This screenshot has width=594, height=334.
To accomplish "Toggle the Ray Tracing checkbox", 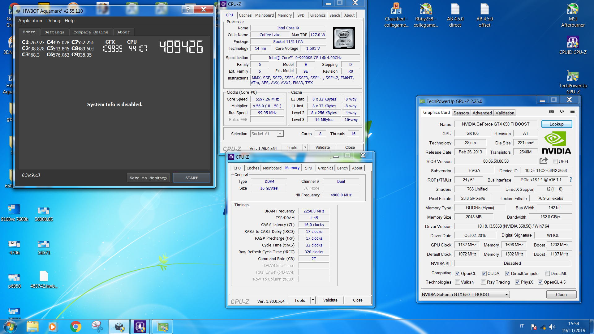I will [484, 282].
